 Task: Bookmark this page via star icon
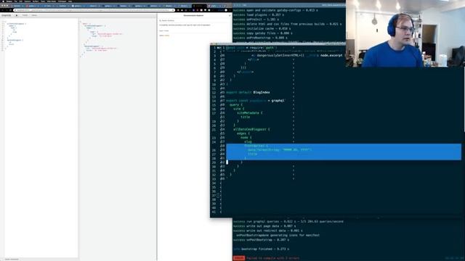pyautogui.click(x=172, y=10)
